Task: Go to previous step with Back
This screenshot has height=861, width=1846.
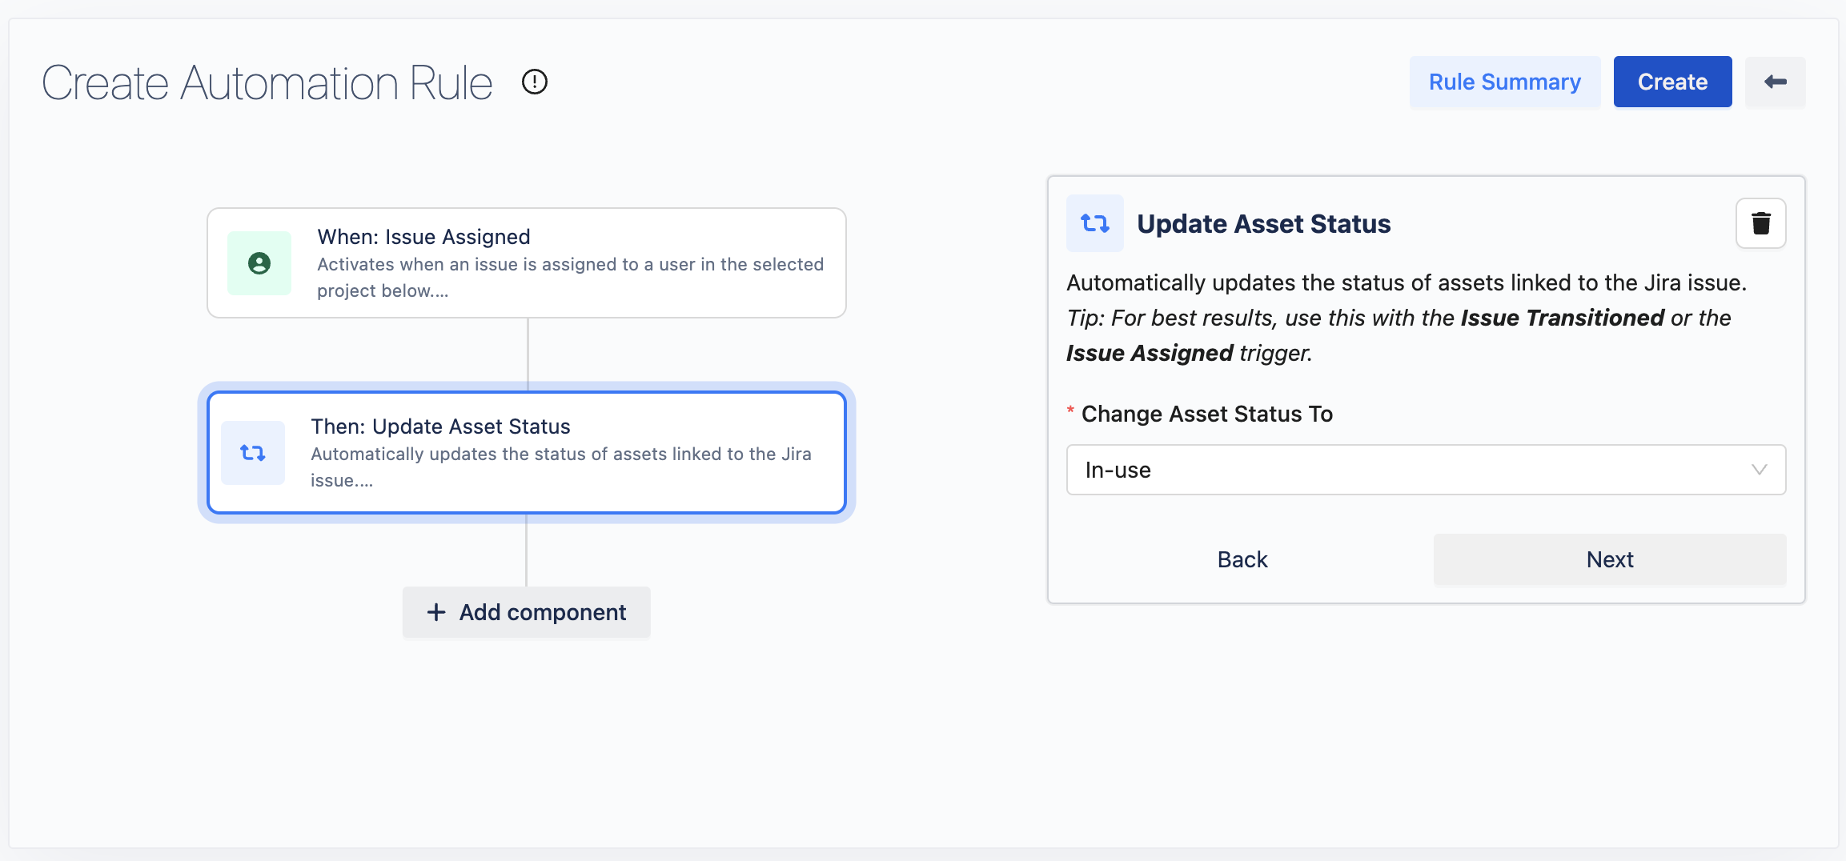Action: (x=1242, y=559)
